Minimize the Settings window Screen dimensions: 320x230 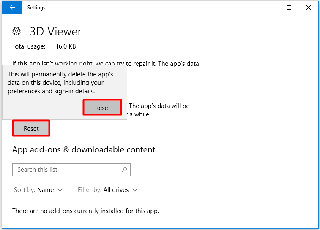coord(270,8)
